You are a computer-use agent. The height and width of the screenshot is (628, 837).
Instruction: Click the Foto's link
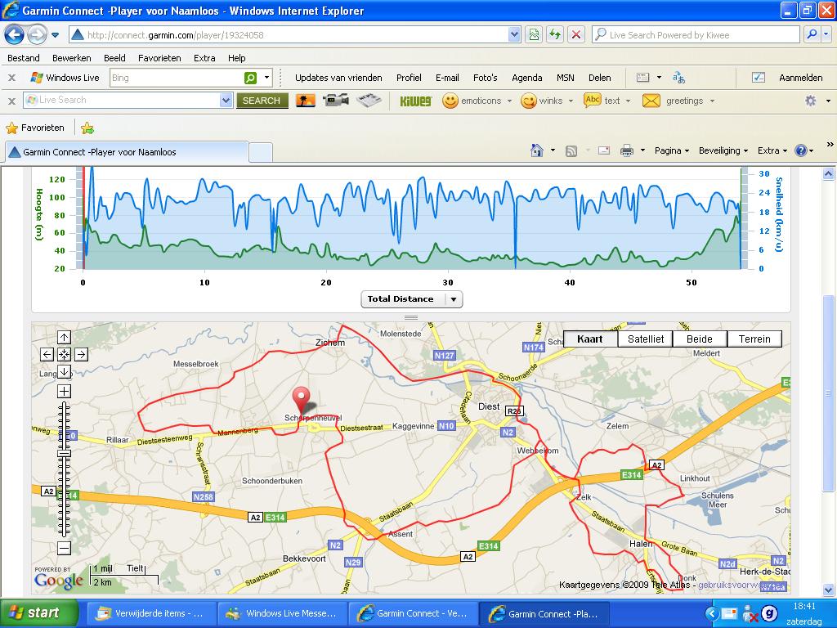485,78
